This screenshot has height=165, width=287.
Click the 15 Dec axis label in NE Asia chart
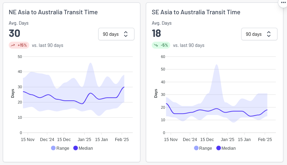click(x=64, y=140)
